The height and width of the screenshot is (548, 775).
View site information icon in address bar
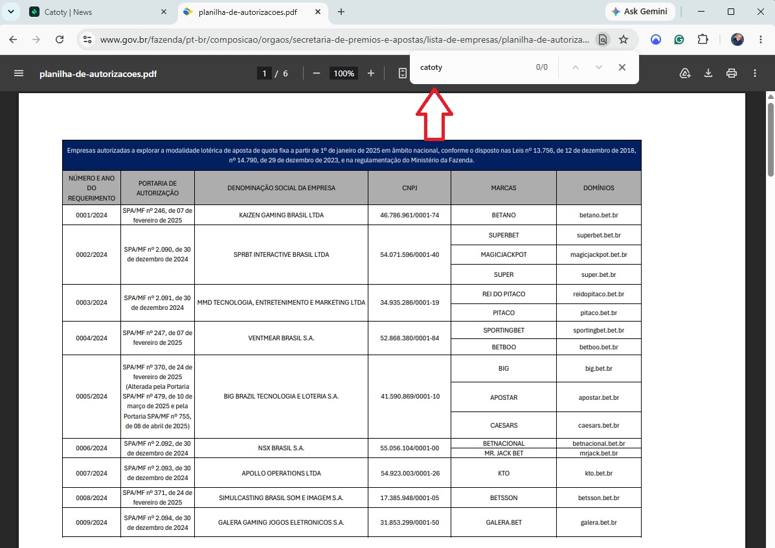pos(87,39)
